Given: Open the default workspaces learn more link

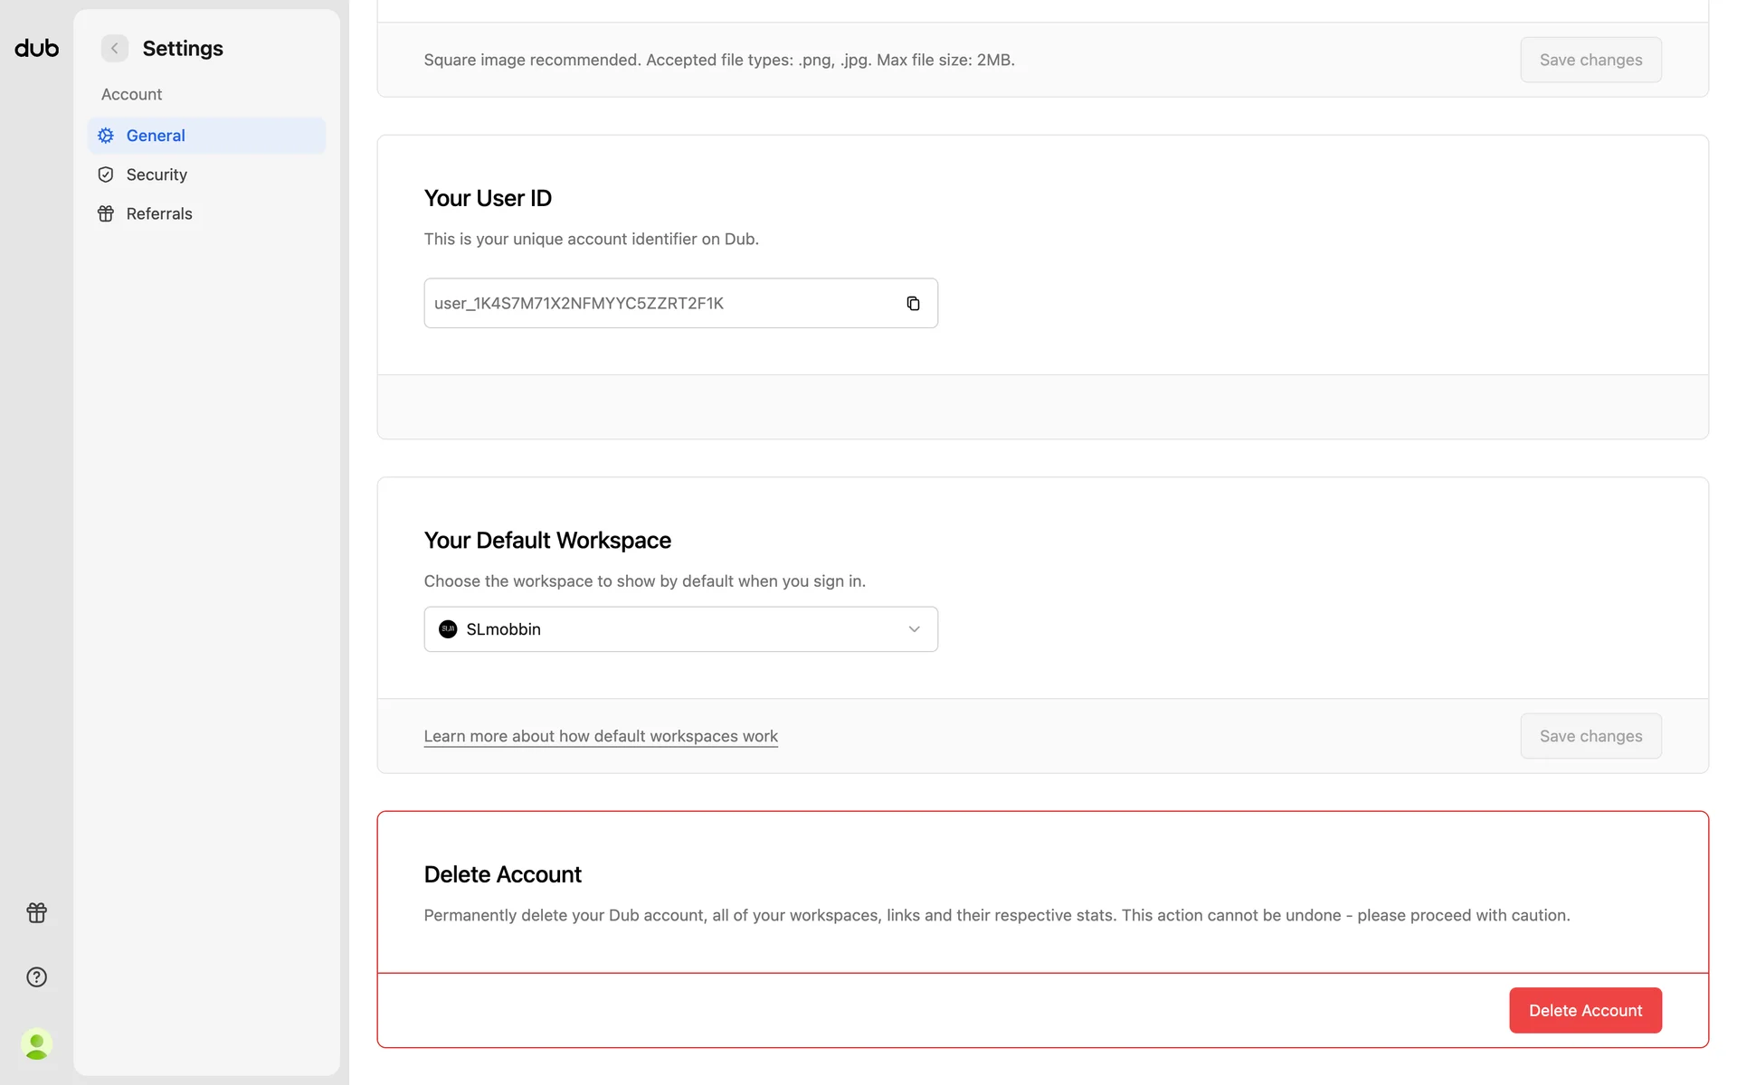Looking at the screenshot, I should click(x=601, y=736).
